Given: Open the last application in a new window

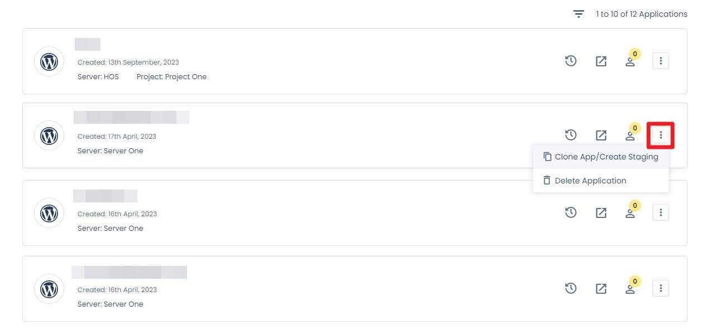Looking at the screenshot, I should point(601,289).
